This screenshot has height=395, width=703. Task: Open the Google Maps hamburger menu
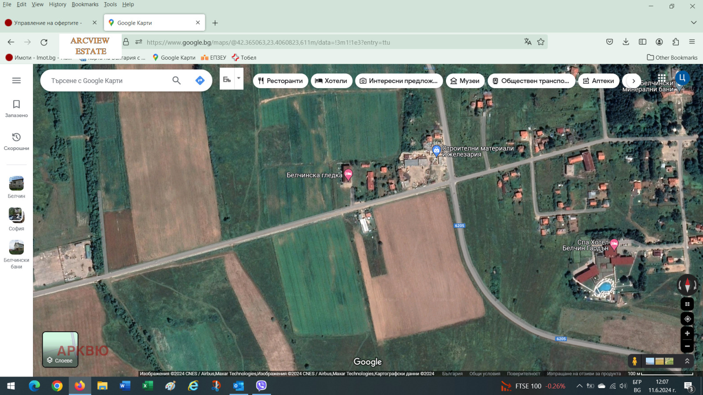pos(16,80)
